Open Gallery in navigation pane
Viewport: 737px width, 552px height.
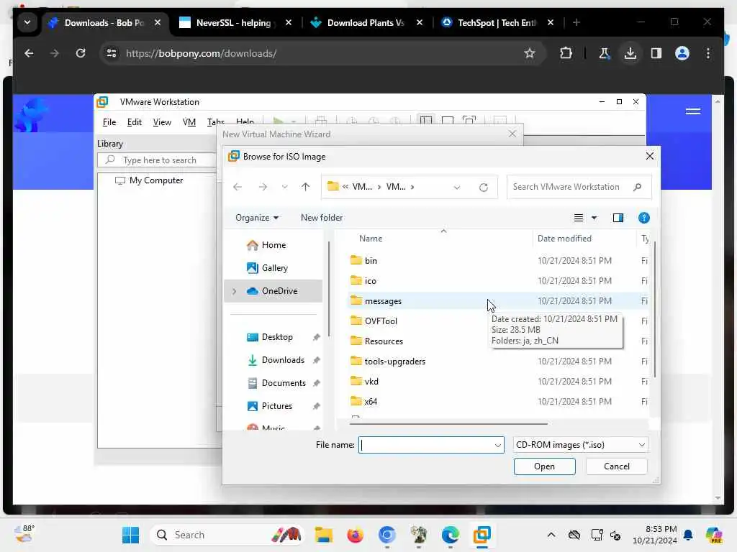tap(274, 268)
